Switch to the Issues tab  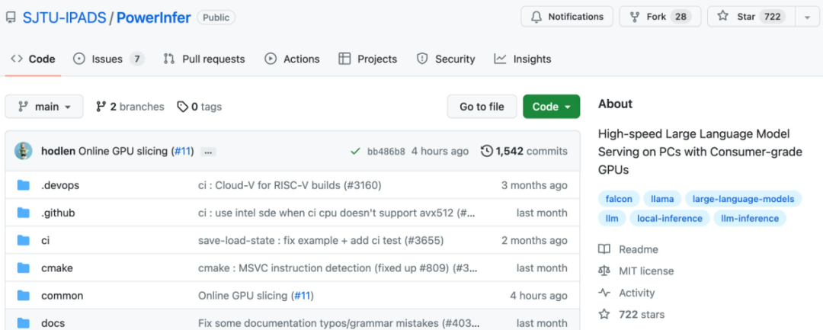pos(108,59)
